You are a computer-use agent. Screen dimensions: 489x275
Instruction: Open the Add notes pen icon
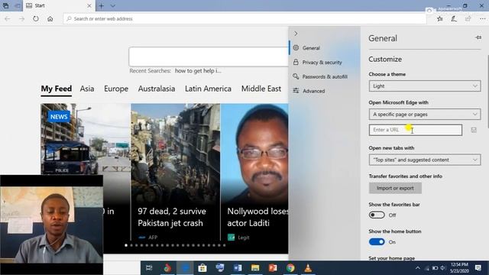pyautogui.click(x=454, y=18)
